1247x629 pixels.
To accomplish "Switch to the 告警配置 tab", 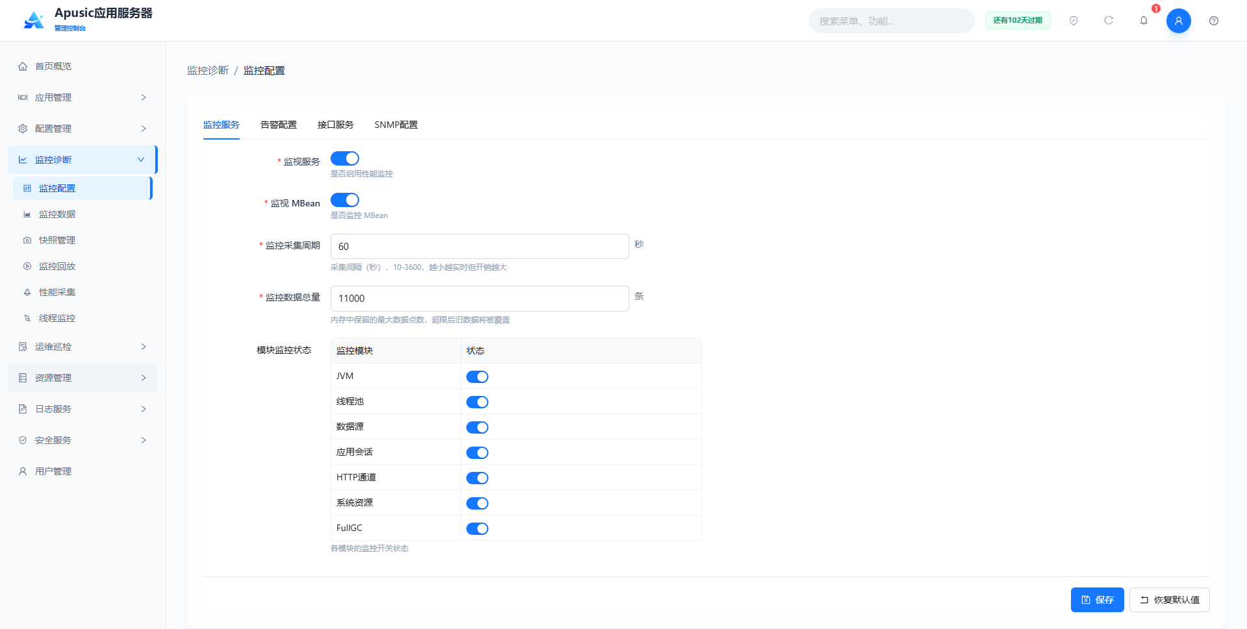I will tap(279, 125).
